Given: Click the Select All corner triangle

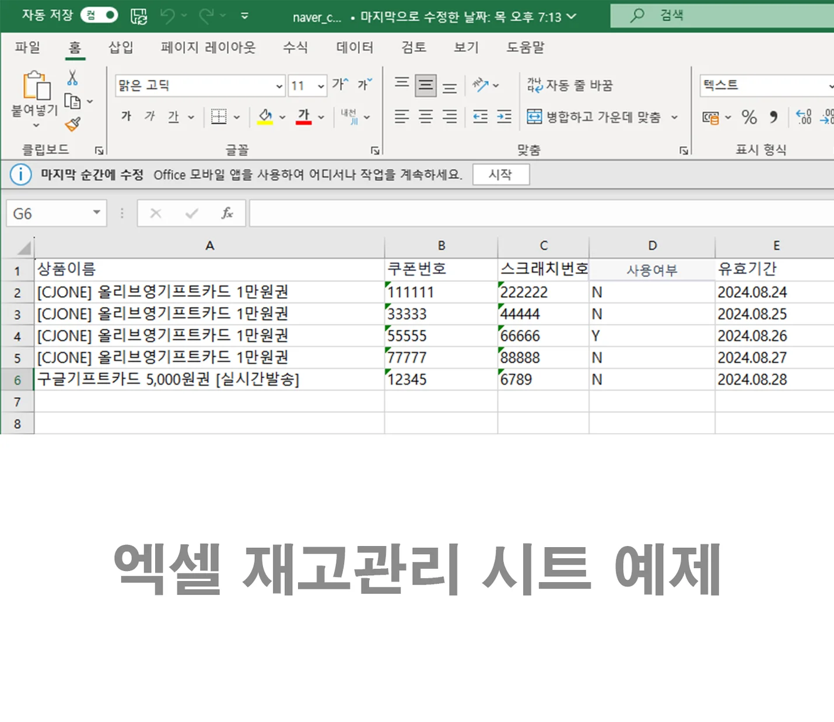Looking at the screenshot, I should pyautogui.click(x=23, y=248).
